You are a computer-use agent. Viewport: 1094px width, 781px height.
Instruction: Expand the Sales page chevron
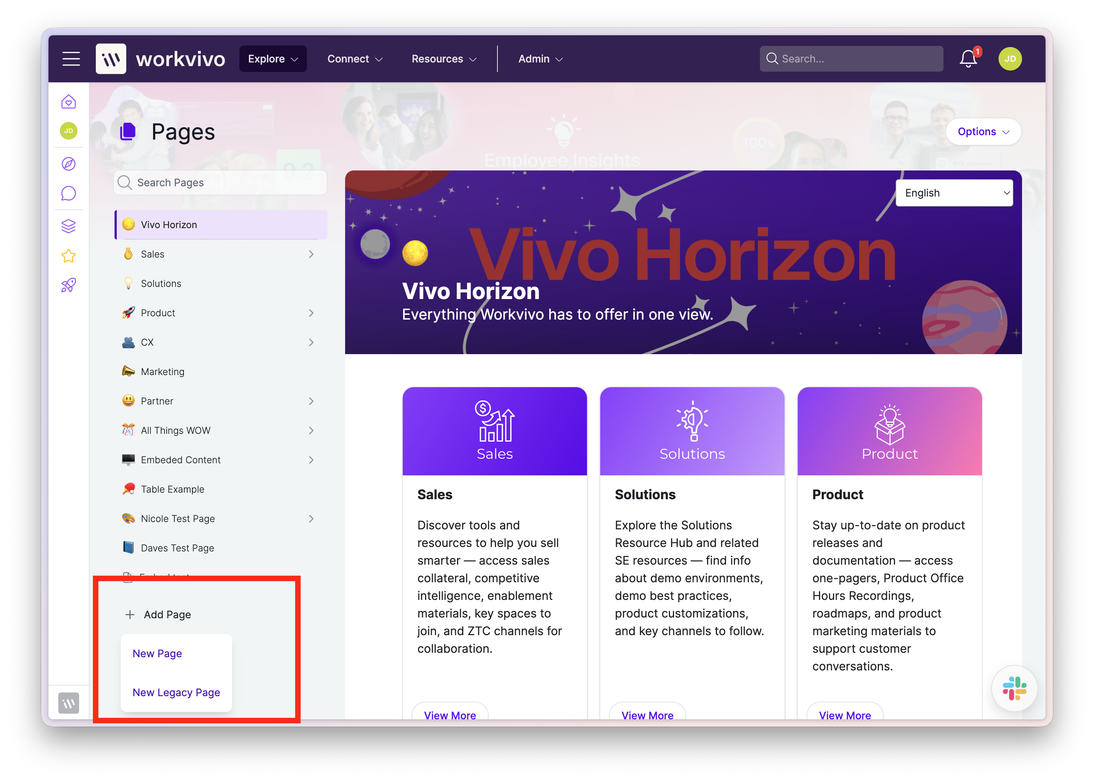click(x=311, y=254)
